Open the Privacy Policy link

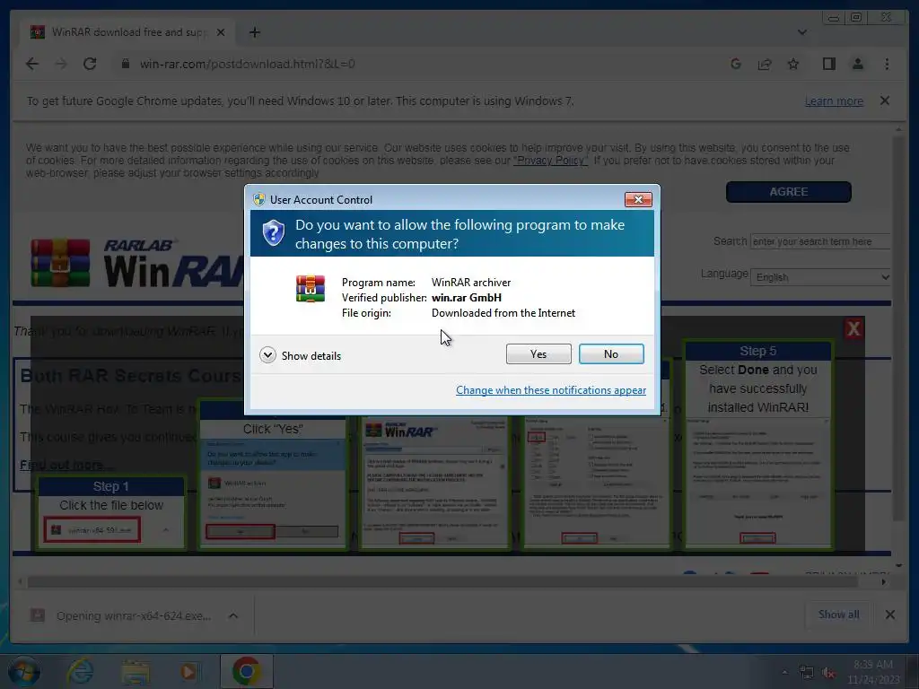pyautogui.click(x=550, y=161)
